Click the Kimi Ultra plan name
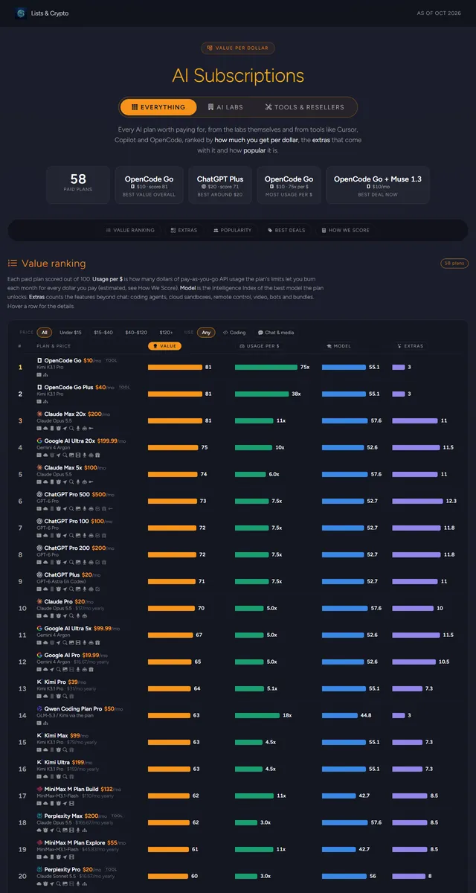 (x=57, y=762)
